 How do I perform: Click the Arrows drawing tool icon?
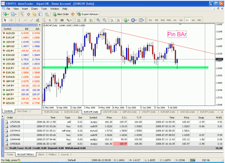68,20
